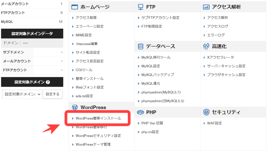
Task: Click the セキュリティ shield icon
Action: pyautogui.click(x=207, y=112)
